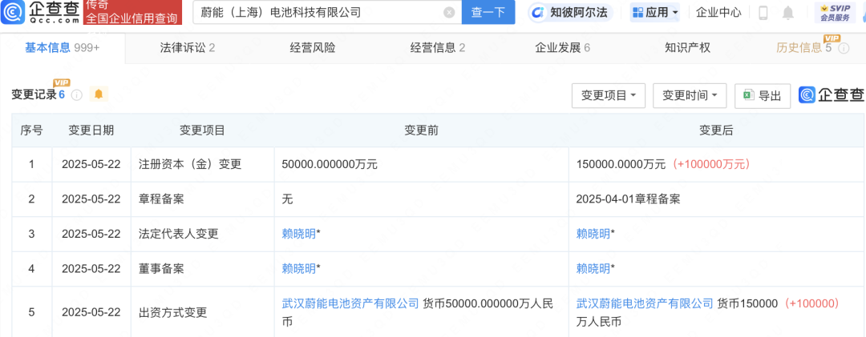The height and width of the screenshot is (337, 866).
Task: Open 赖晓明 link in 董事备案 变更后
Action: pos(593,269)
